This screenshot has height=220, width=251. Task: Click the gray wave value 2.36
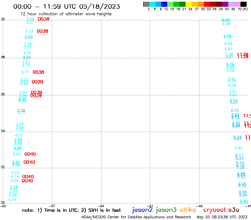click(x=21, y=110)
